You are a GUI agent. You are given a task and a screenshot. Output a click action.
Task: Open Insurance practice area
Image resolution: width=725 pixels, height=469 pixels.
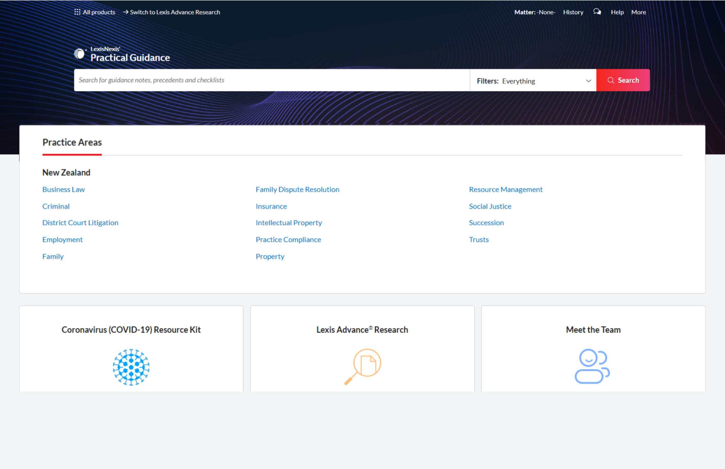click(x=271, y=206)
